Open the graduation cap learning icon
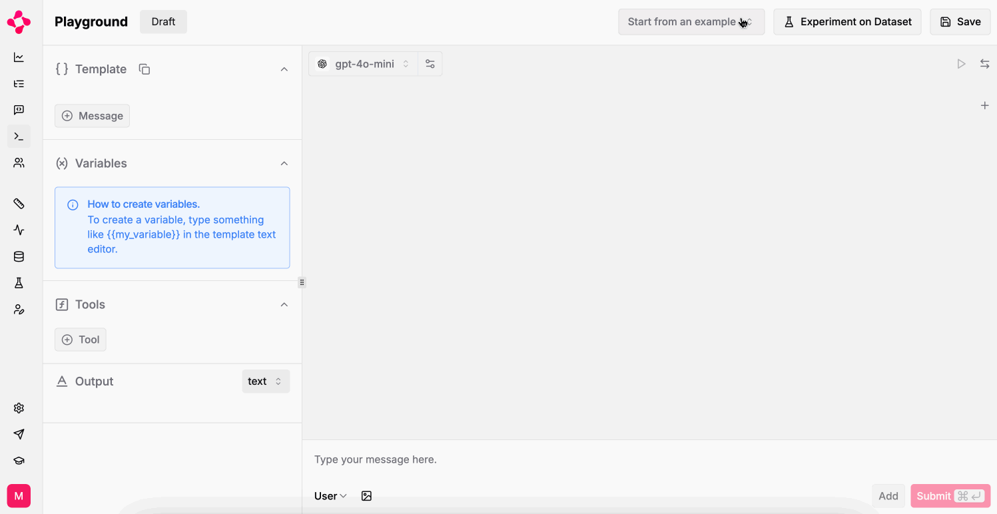The height and width of the screenshot is (514, 997). pyautogui.click(x=19, y=461)
